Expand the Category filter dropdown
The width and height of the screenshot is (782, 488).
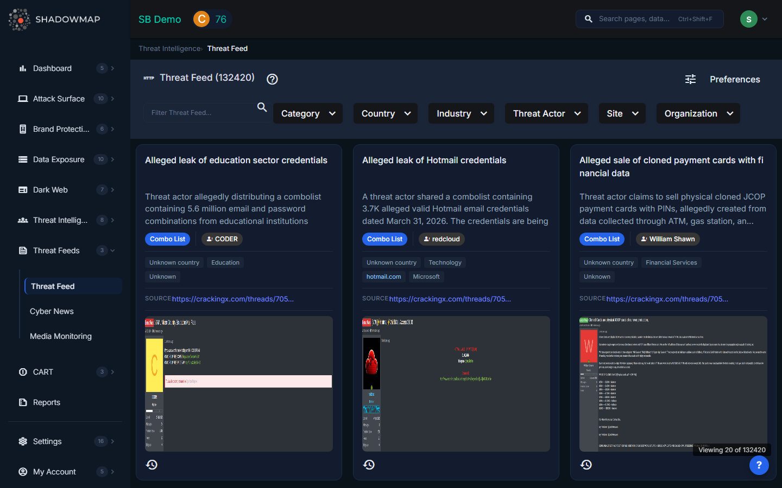tap(308, 113)
